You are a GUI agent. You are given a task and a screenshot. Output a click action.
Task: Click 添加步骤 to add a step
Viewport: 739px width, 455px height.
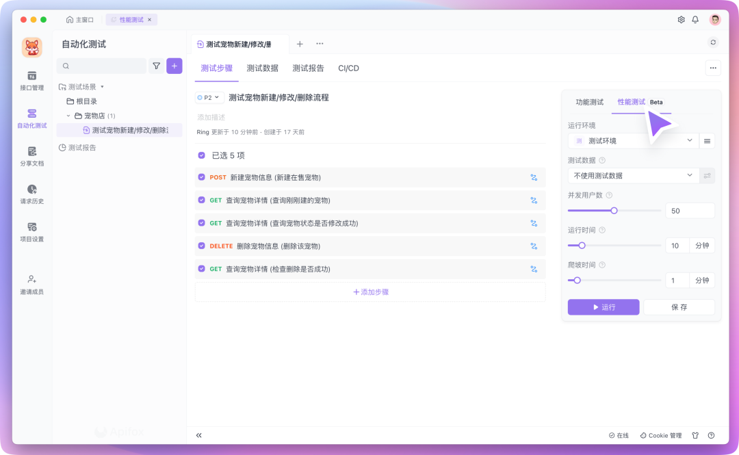click(370, 292)
